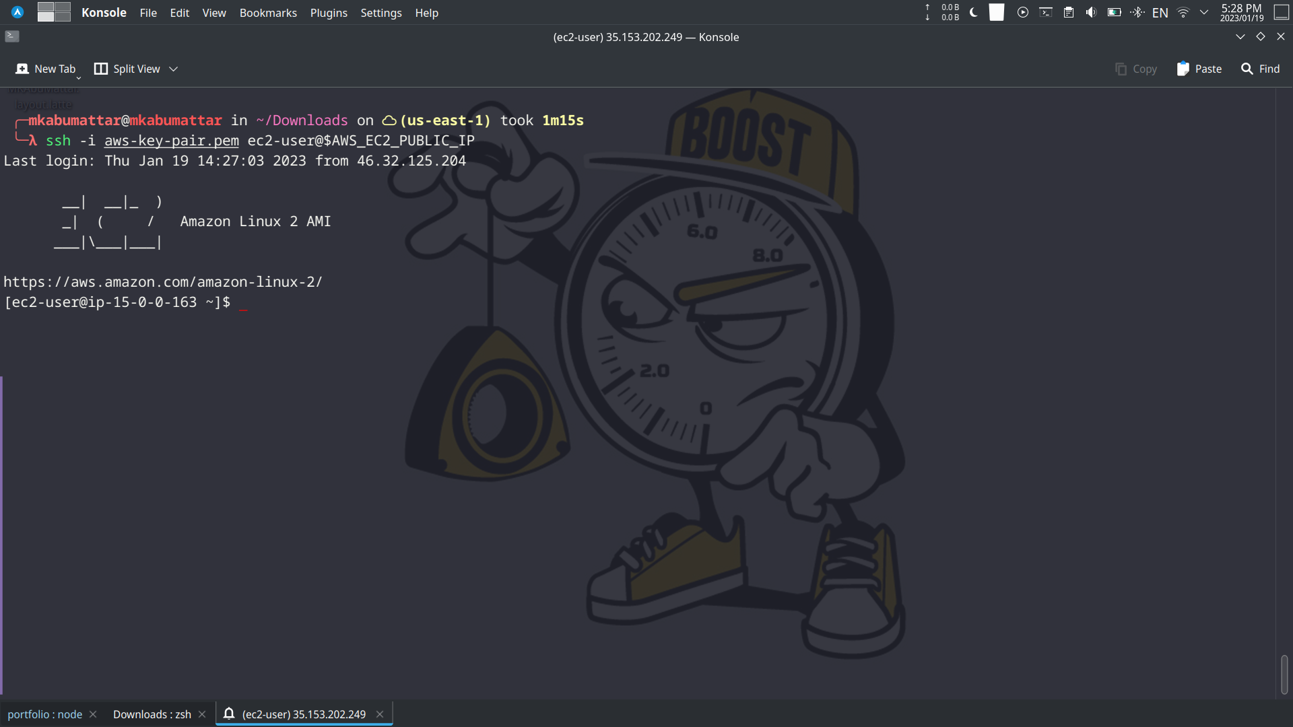Expand hidden system tray icons arrow
This screenshot has width=1293, height=727.
(1204, 12)
